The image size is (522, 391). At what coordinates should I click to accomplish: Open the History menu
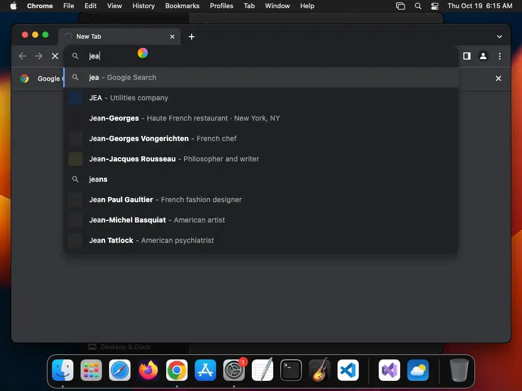[x=143, y=6]
